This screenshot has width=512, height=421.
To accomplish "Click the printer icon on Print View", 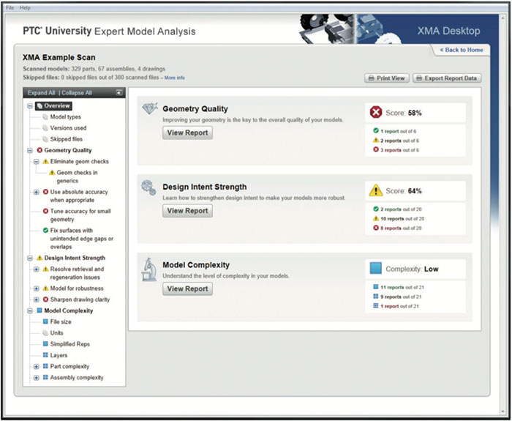I will (372, 78).
